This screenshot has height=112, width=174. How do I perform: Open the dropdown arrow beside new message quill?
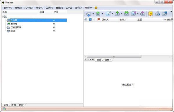point(113,14)
